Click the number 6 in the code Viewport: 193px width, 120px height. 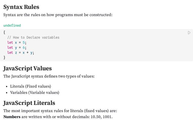[x=24, y=47]
